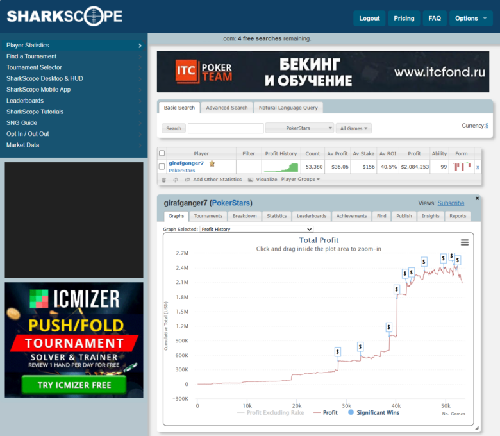Click the ITC Poker Team banner ad

(322, 72)
